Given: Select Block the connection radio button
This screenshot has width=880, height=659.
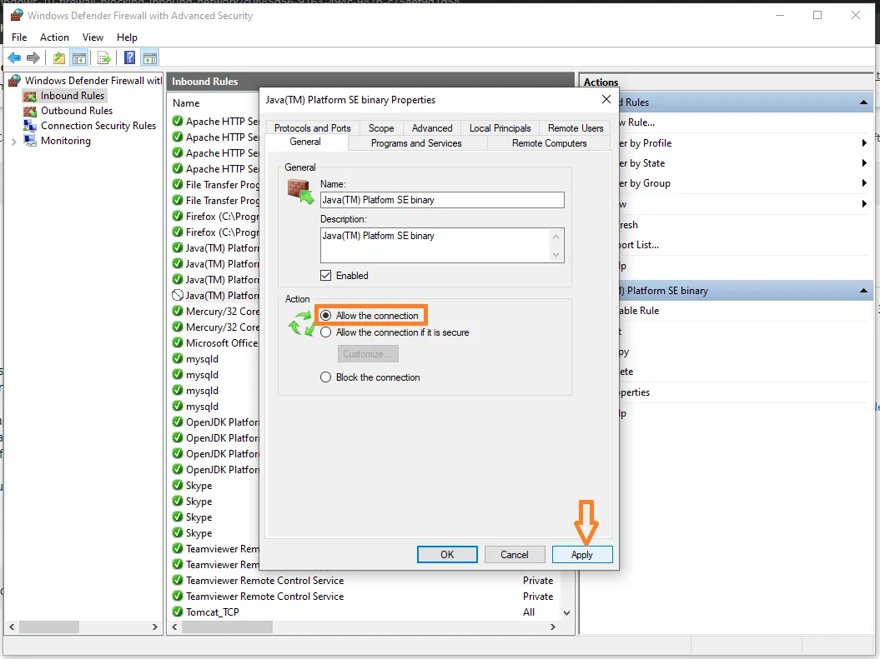Looking at the screenshot, I should click(x=325, y=377).
